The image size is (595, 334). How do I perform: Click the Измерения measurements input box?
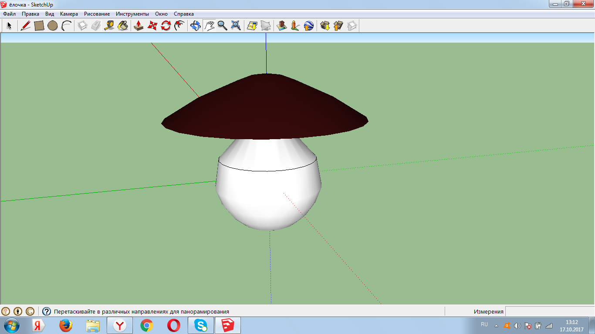550,311
